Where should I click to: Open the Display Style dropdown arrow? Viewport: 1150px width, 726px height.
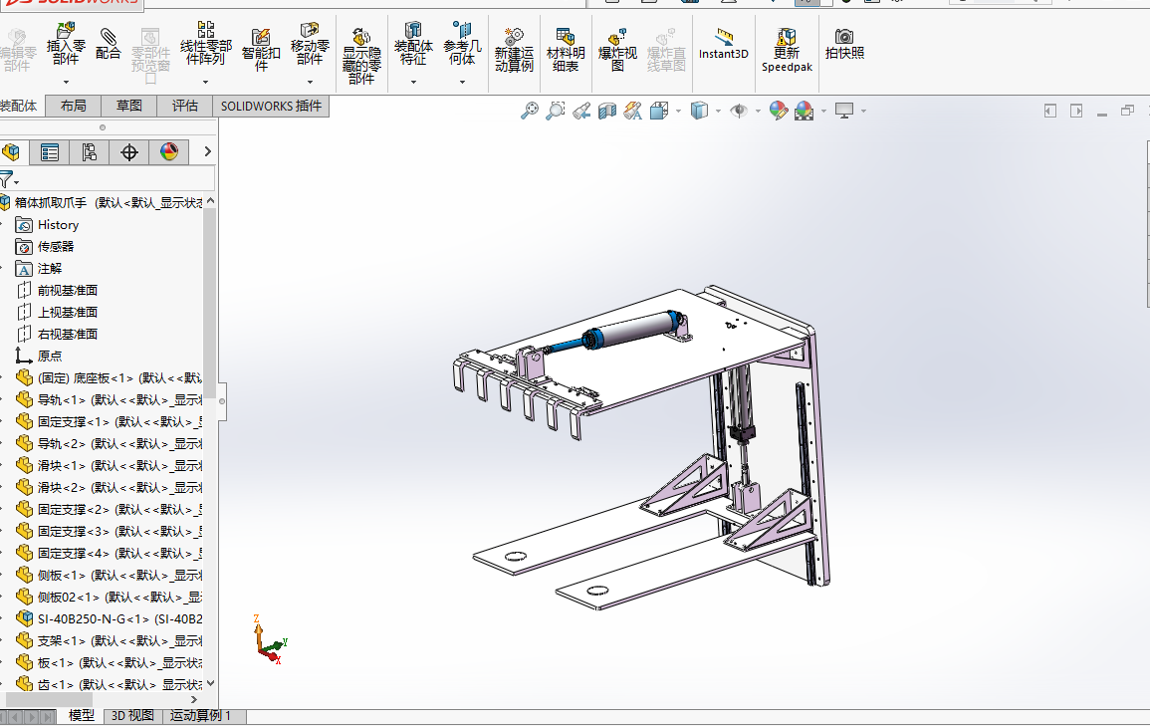click(718, 112)
